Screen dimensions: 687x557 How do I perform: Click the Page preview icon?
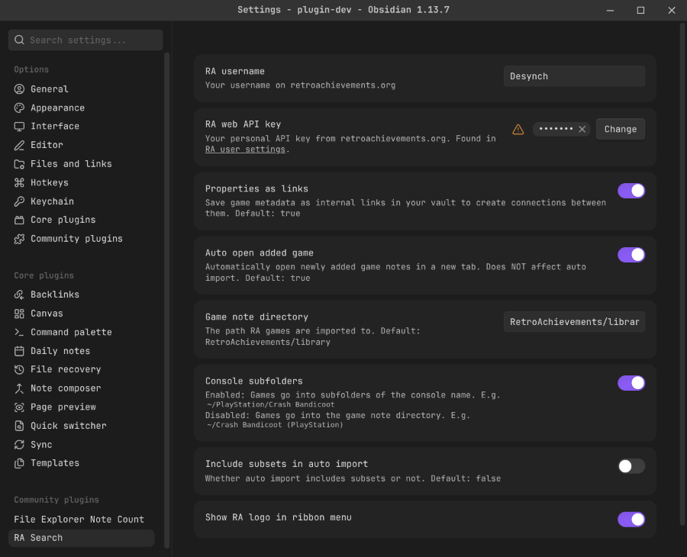19,407
